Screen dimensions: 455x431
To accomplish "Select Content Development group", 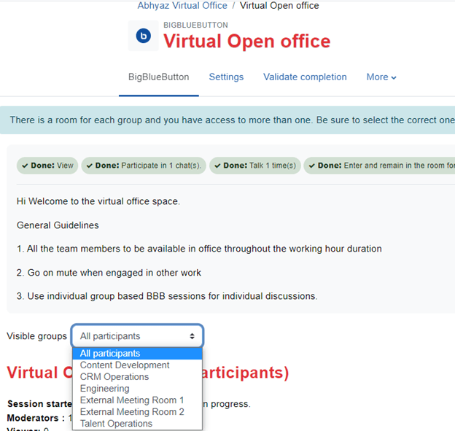I will click(137, 365).
